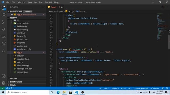Open Run and Debug view icon

[x=3, y=29]
